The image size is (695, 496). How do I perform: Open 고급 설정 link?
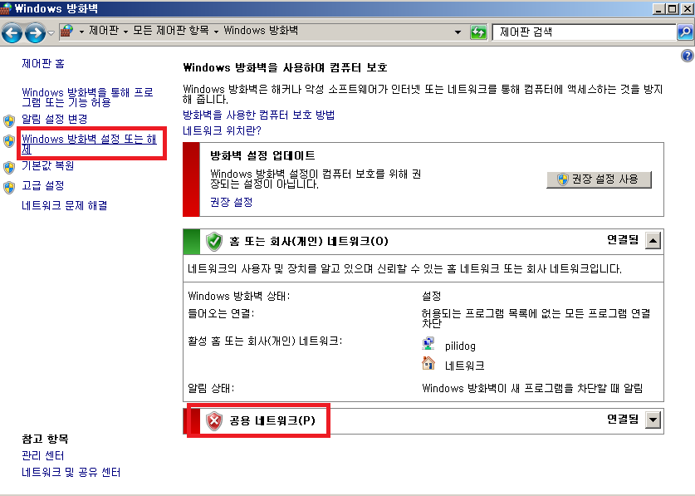[x=43, y=185]
